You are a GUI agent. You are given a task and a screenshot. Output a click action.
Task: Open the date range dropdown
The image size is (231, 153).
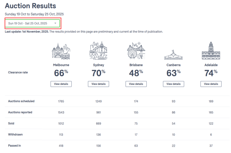tap(32, 23)
